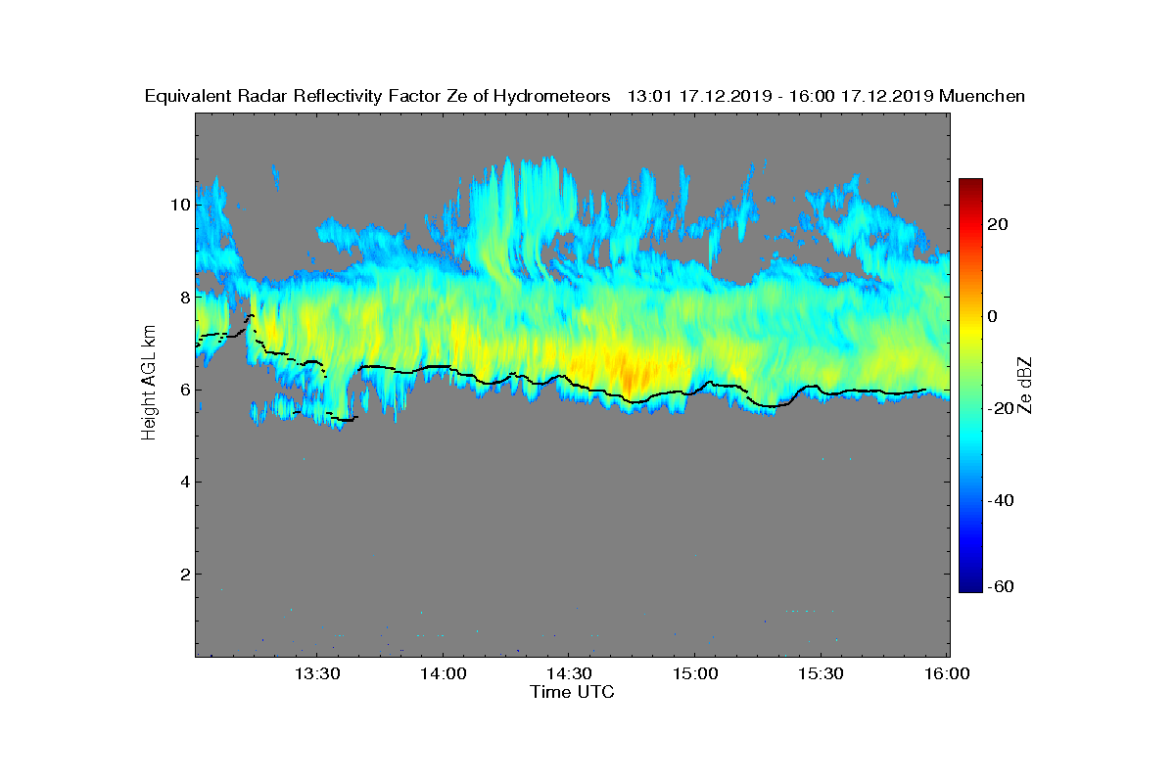Image resolution: width=1175 pixels, height=783 pixels.
Task: Click the dark red top of the colorbar
Action: (970, 186)
